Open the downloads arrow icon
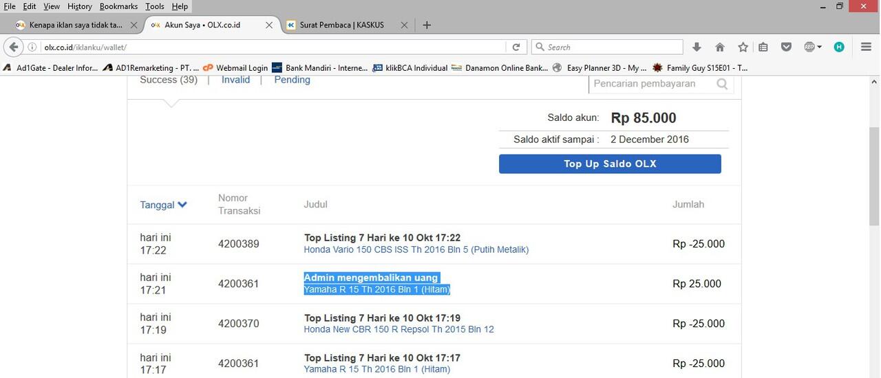881x378 pixels. click(697, 47)
